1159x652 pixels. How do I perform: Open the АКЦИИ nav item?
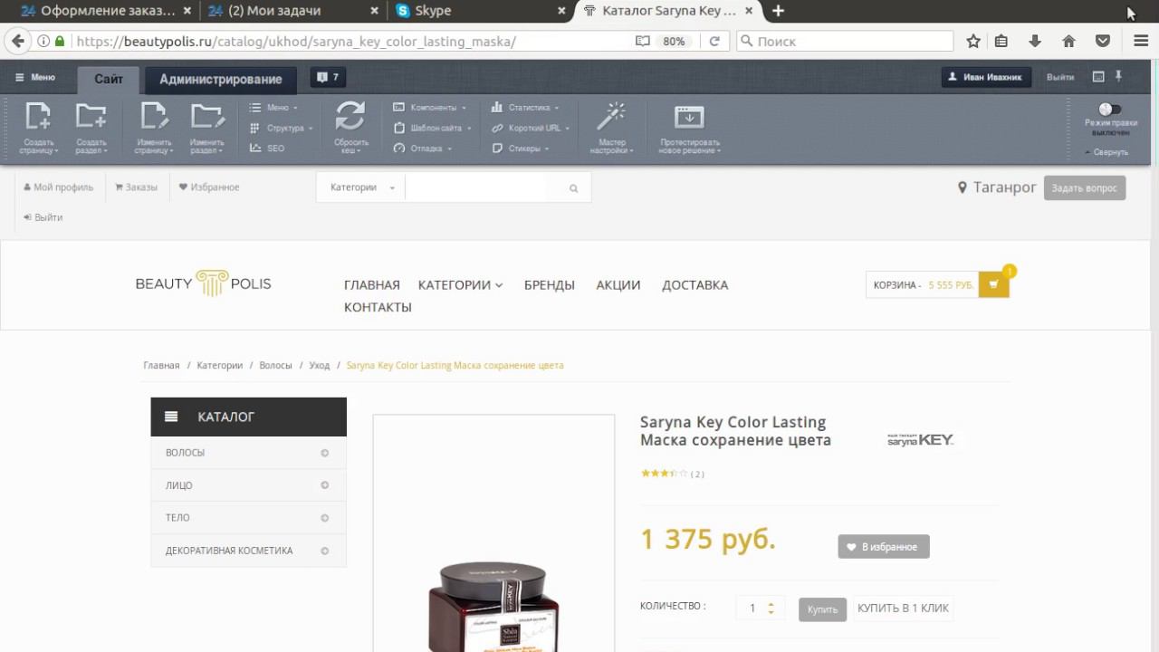(618, 285)
